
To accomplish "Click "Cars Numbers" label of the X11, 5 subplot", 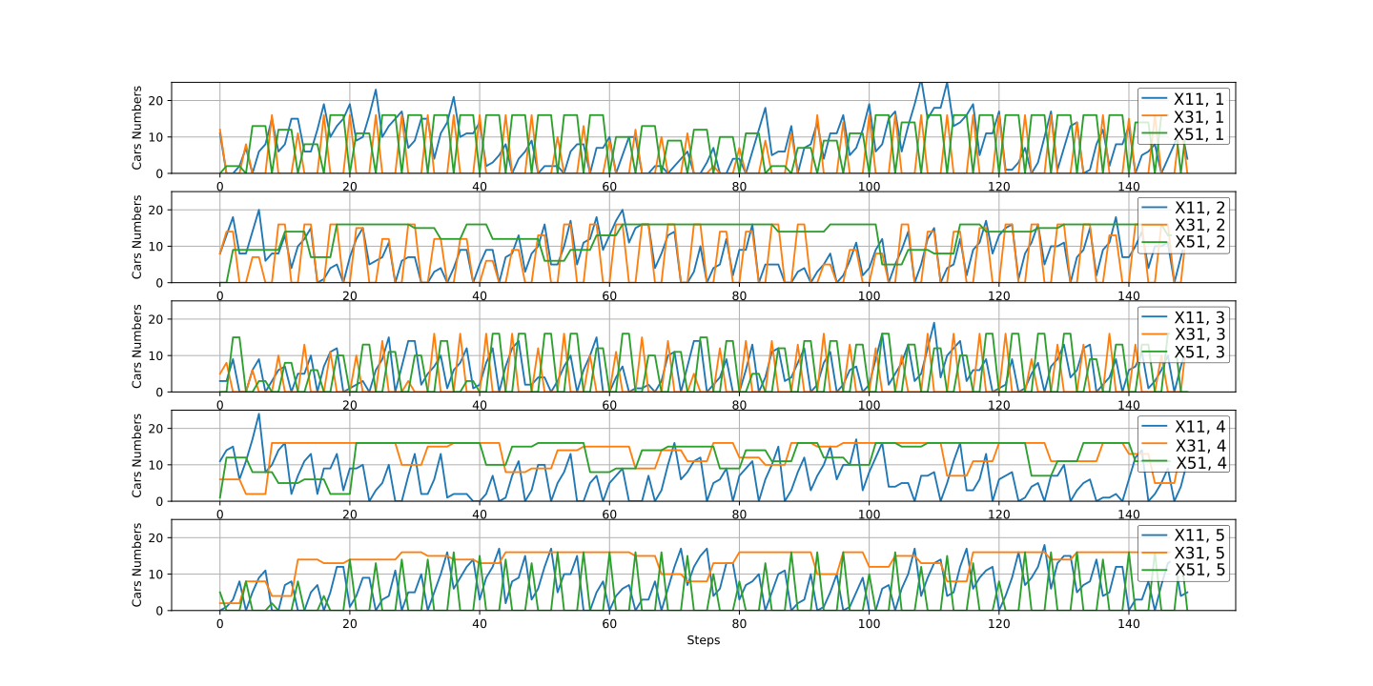I will (138, 564).
